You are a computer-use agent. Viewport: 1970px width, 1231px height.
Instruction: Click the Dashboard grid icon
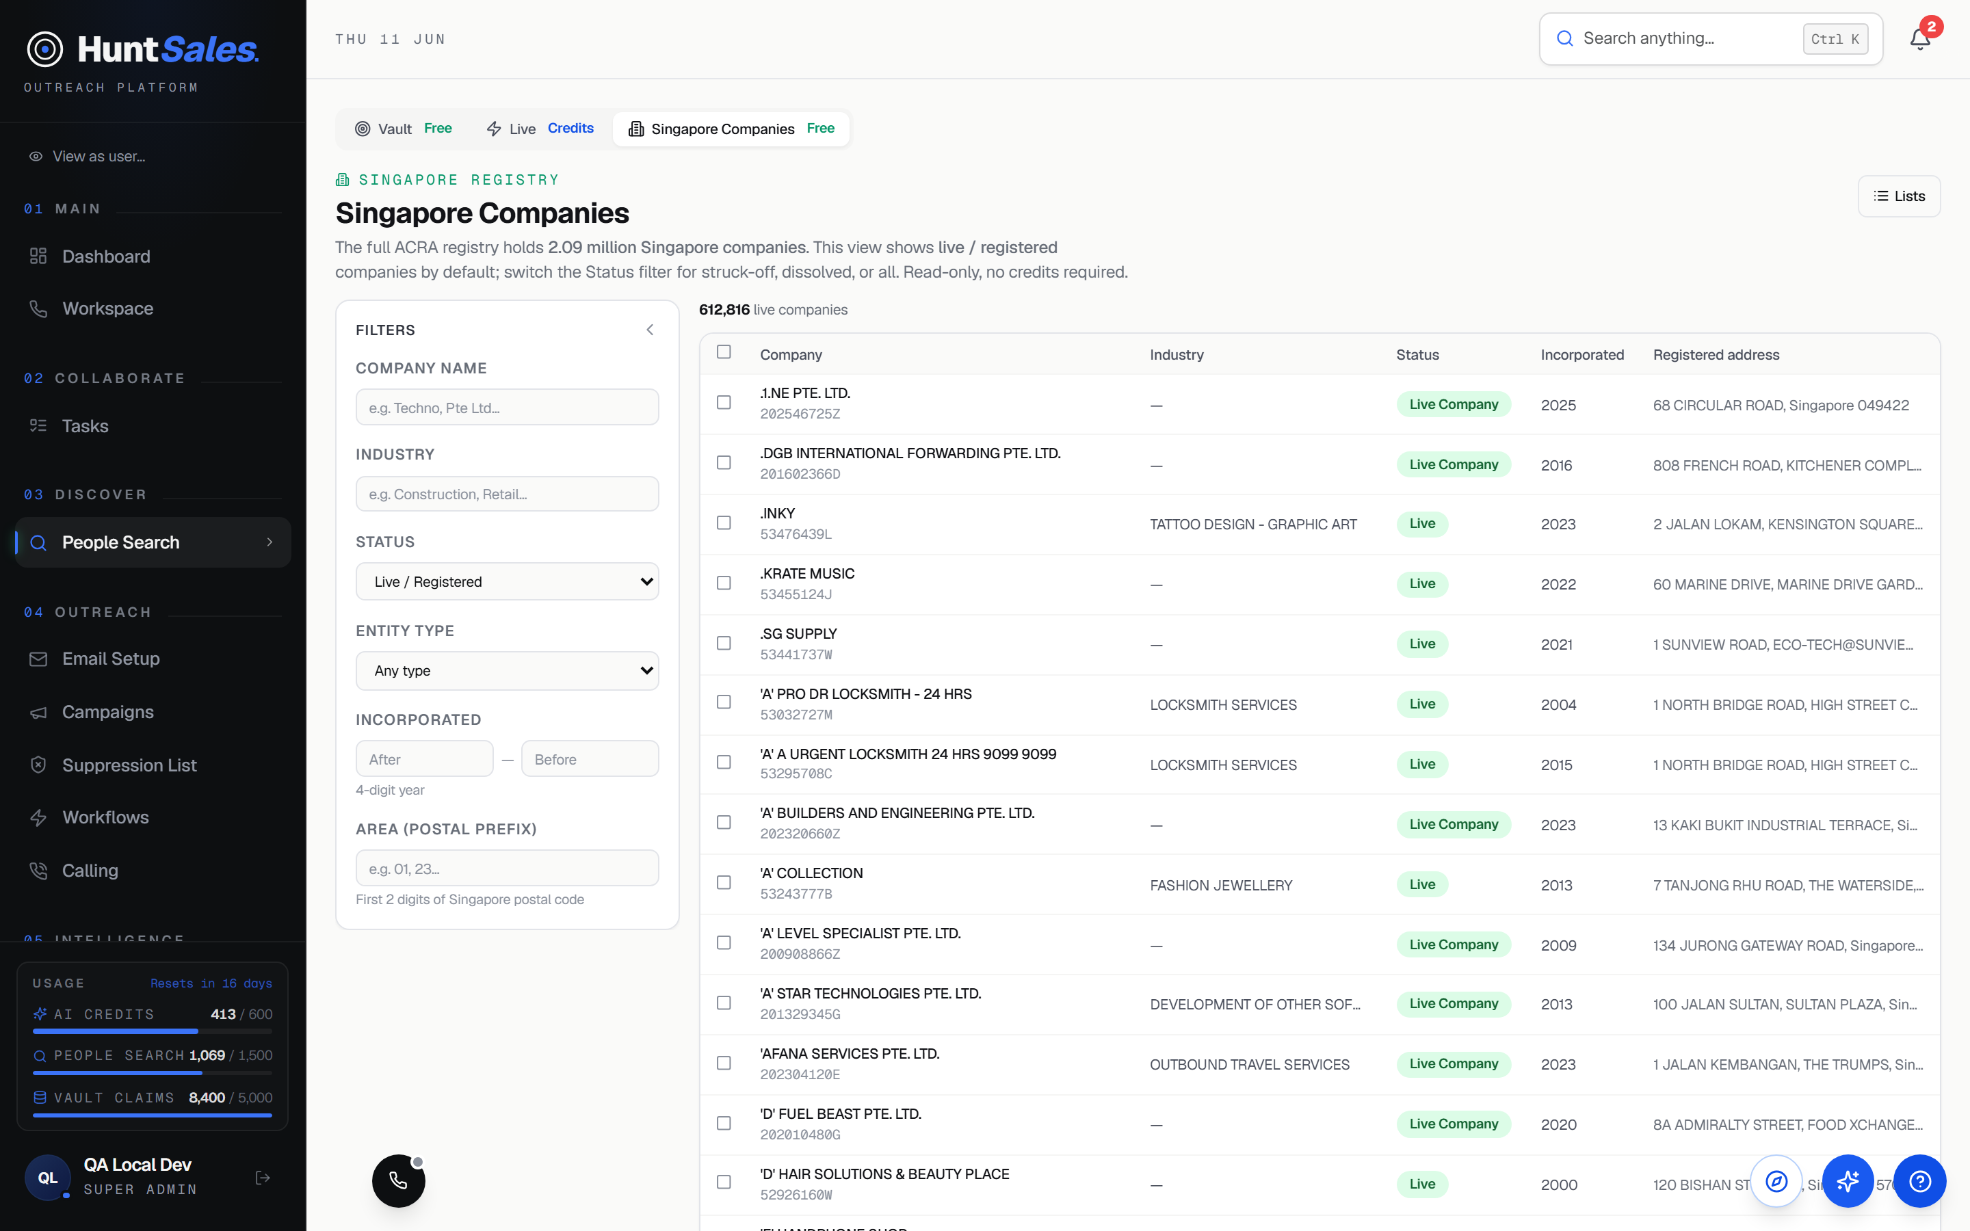38,256
